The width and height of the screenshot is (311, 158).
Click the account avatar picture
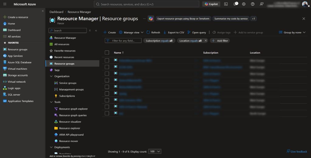point(305,4)
